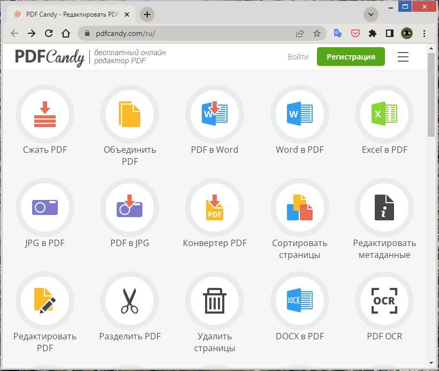
Task: Click the PDF Candy logo
Action: point(50,57)
